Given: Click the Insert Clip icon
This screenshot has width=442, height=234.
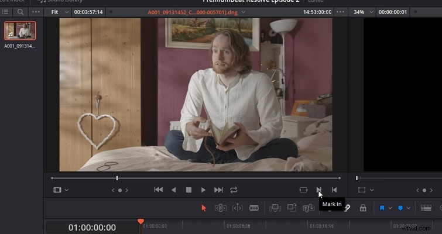Looking at the screenshot, I should point(275,208).
